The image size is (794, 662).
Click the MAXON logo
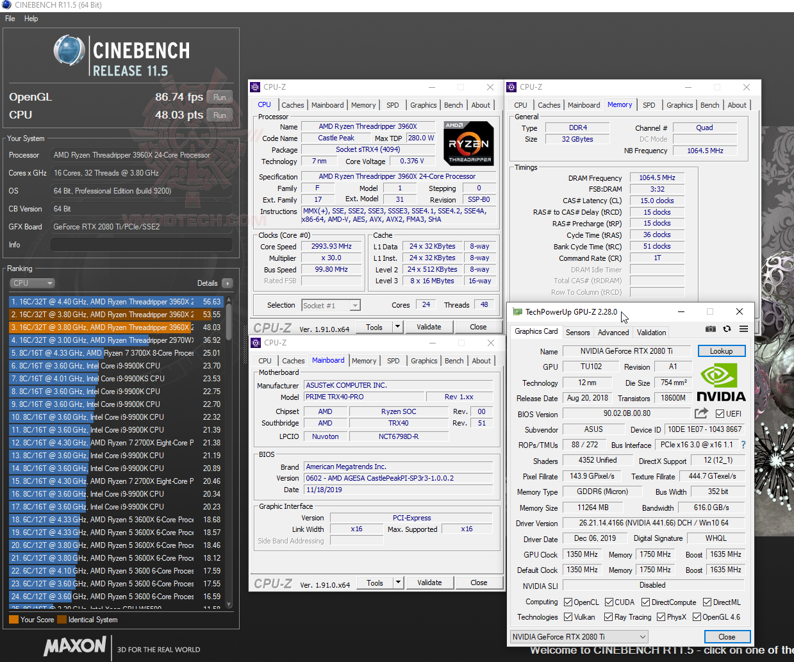click(75, 646)
